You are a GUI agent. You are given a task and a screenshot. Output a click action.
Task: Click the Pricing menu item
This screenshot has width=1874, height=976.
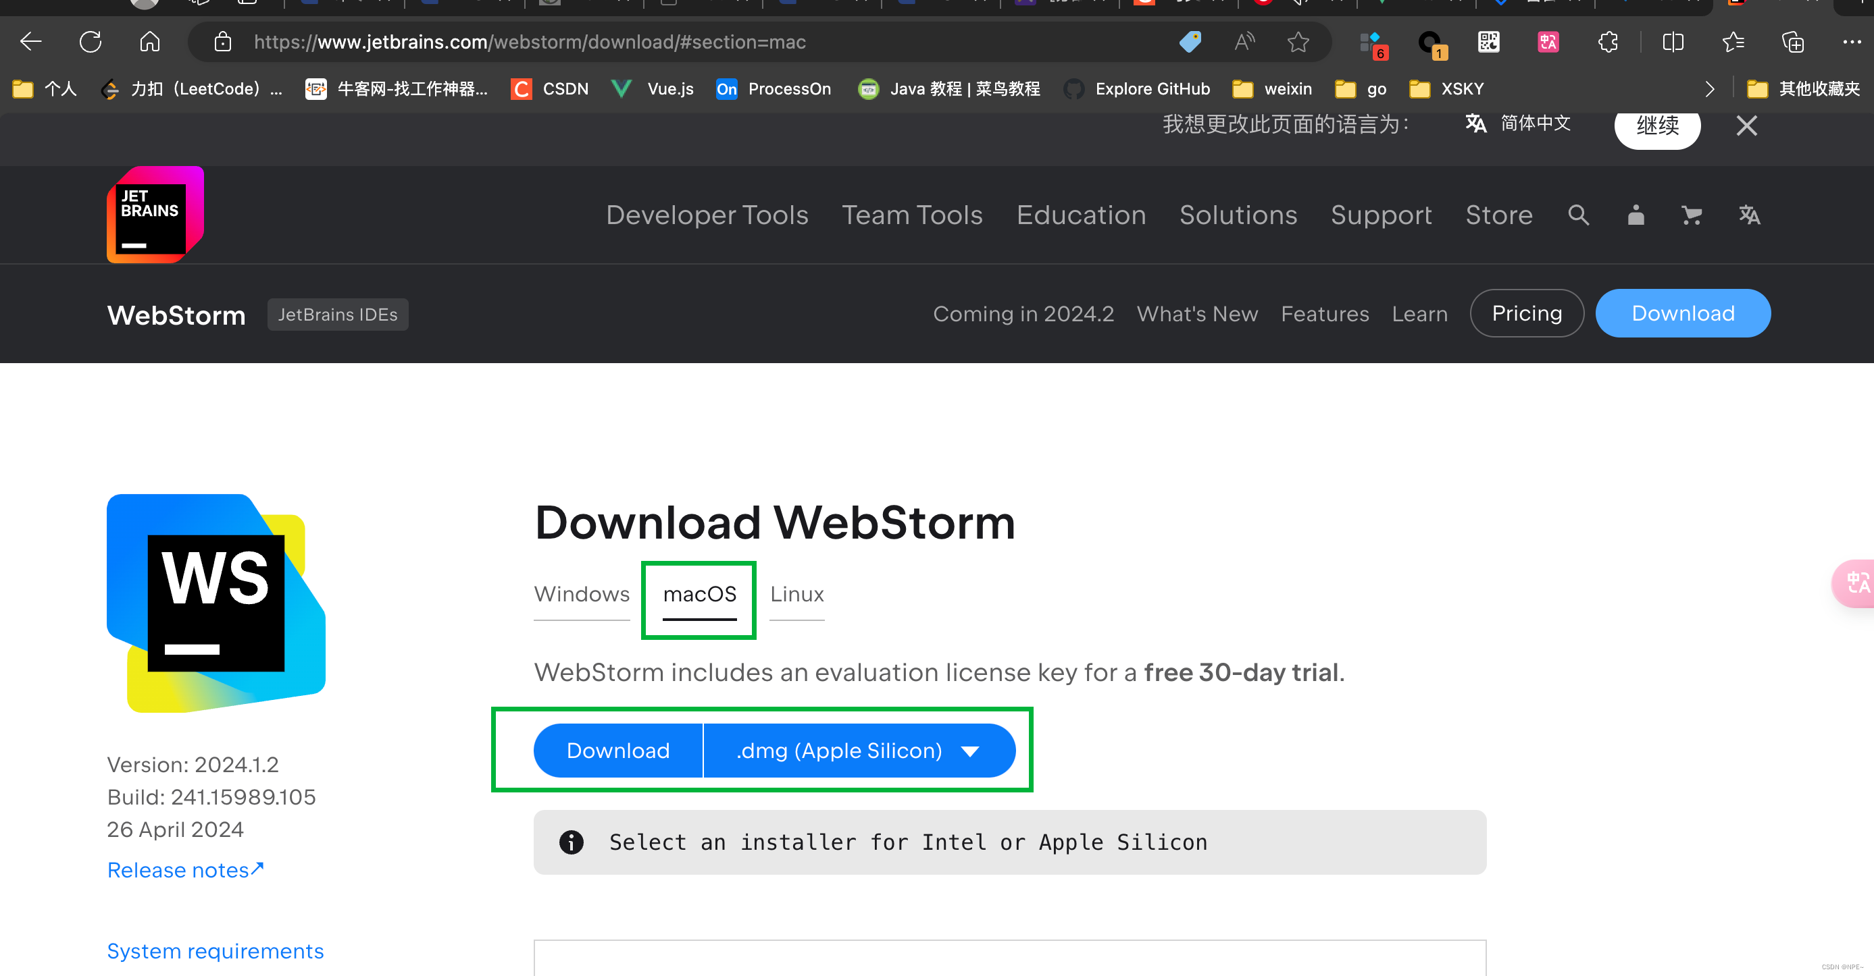pos(1525,313)
